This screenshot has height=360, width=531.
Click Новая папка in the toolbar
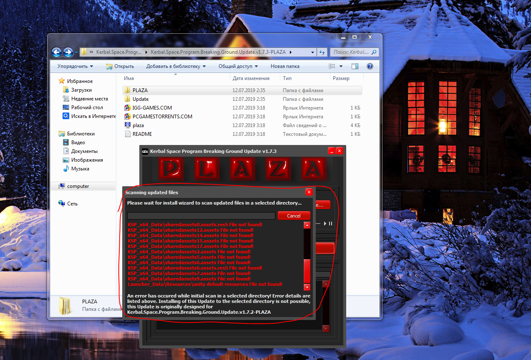pos(285,66)
